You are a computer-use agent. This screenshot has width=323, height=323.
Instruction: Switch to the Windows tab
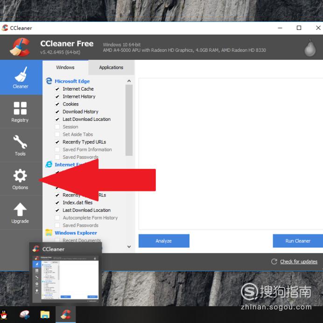(65, 67)
